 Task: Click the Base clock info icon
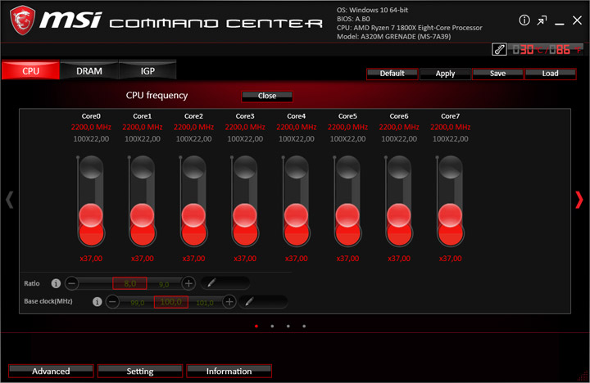tap(97, 301)
